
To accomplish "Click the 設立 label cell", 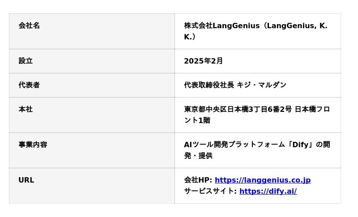I will tap(26, 61).
